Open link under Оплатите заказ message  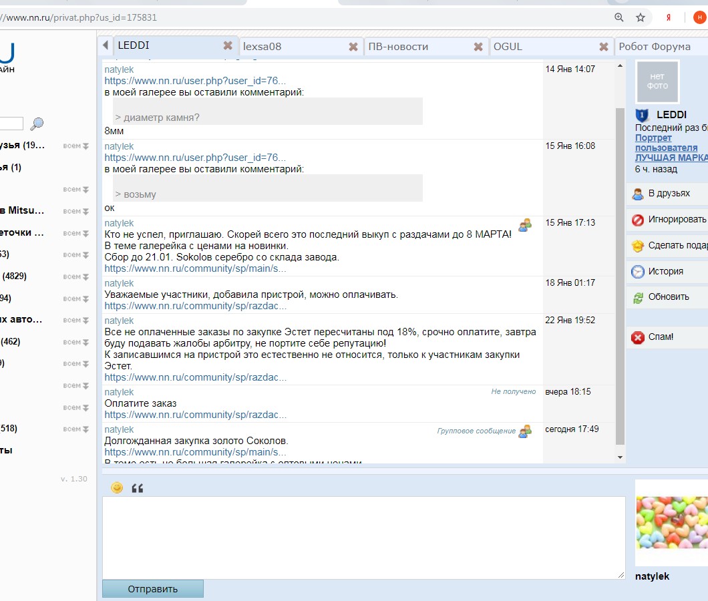click(195, 415)
